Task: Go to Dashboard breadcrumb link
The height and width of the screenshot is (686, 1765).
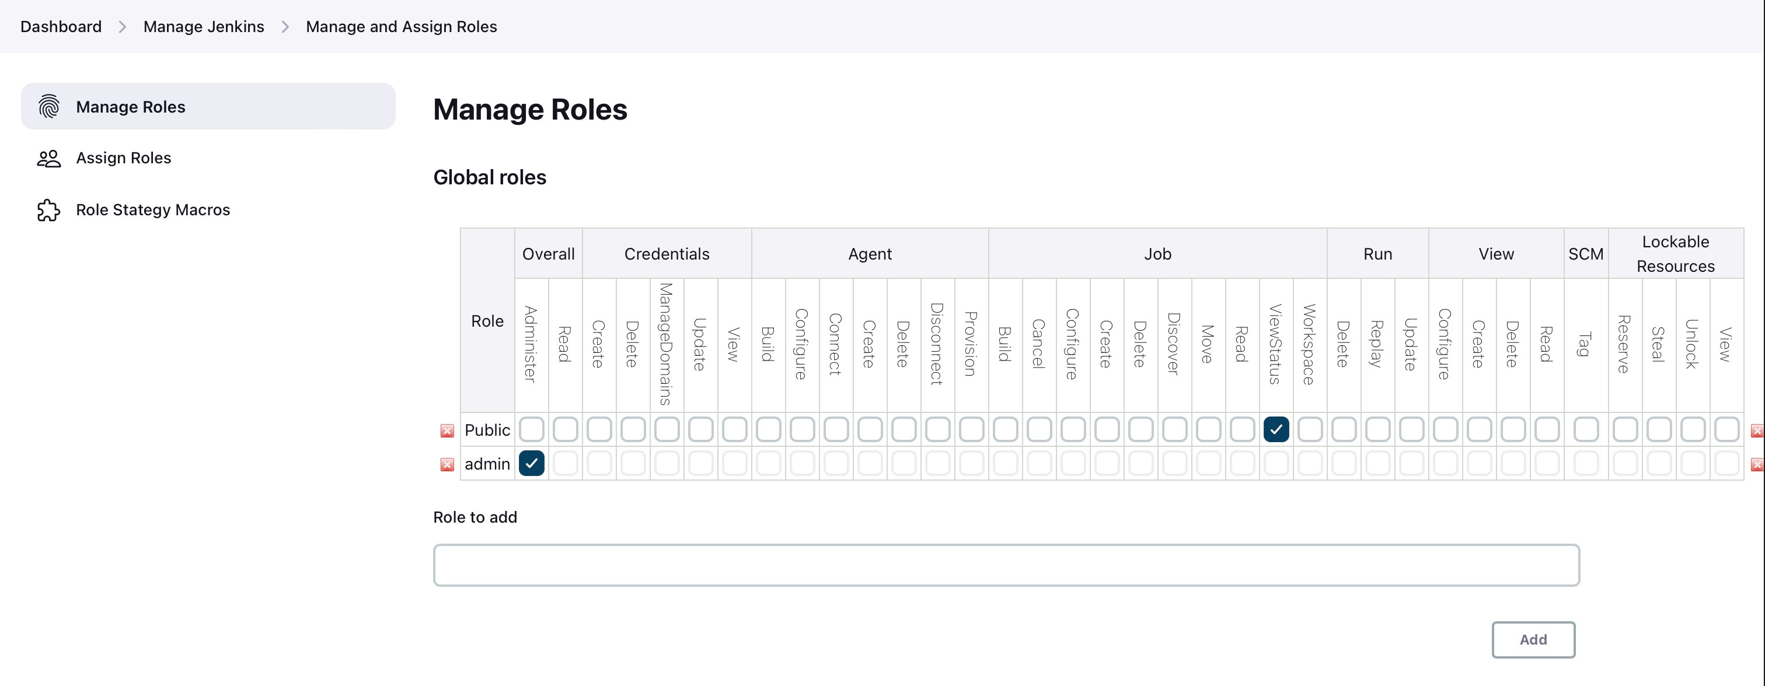Action: pos(61,27)
